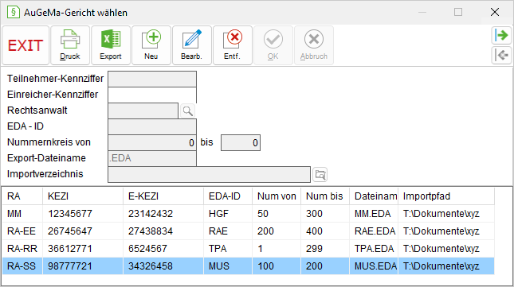
Task: Cancel using the Abbruch button
Action: (314, 45)
